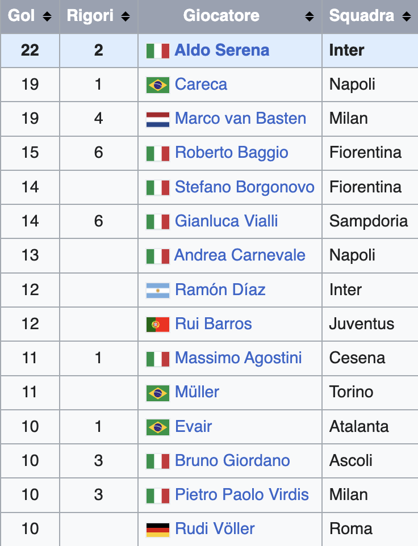Click the Brazilian flag beside Careca
Viewport: 418px width, 546px height.
tap(158, 85)
